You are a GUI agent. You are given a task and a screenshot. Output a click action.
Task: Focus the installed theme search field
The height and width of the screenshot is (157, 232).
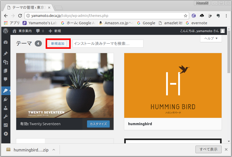[x=108, y=43]
